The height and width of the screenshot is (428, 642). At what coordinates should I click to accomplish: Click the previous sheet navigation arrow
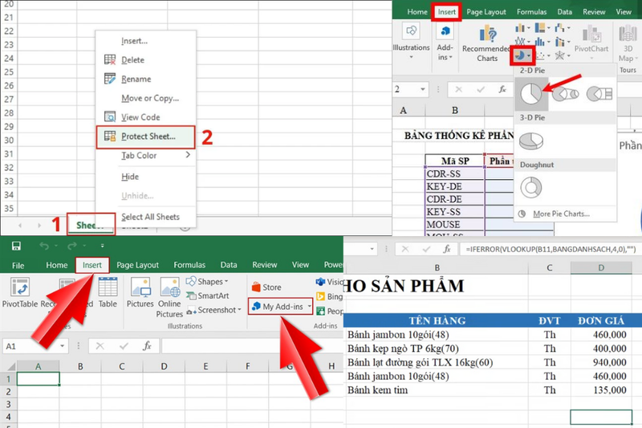click(x=20, y=226)
